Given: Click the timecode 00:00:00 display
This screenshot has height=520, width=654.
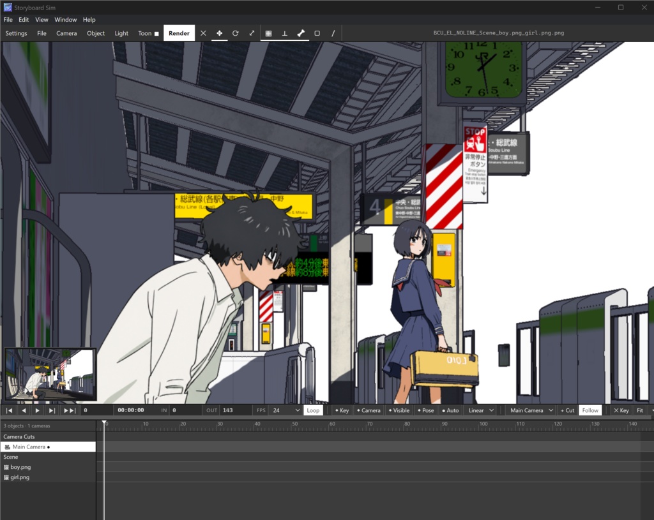Looking at the screenshot, I should point(130,410).
